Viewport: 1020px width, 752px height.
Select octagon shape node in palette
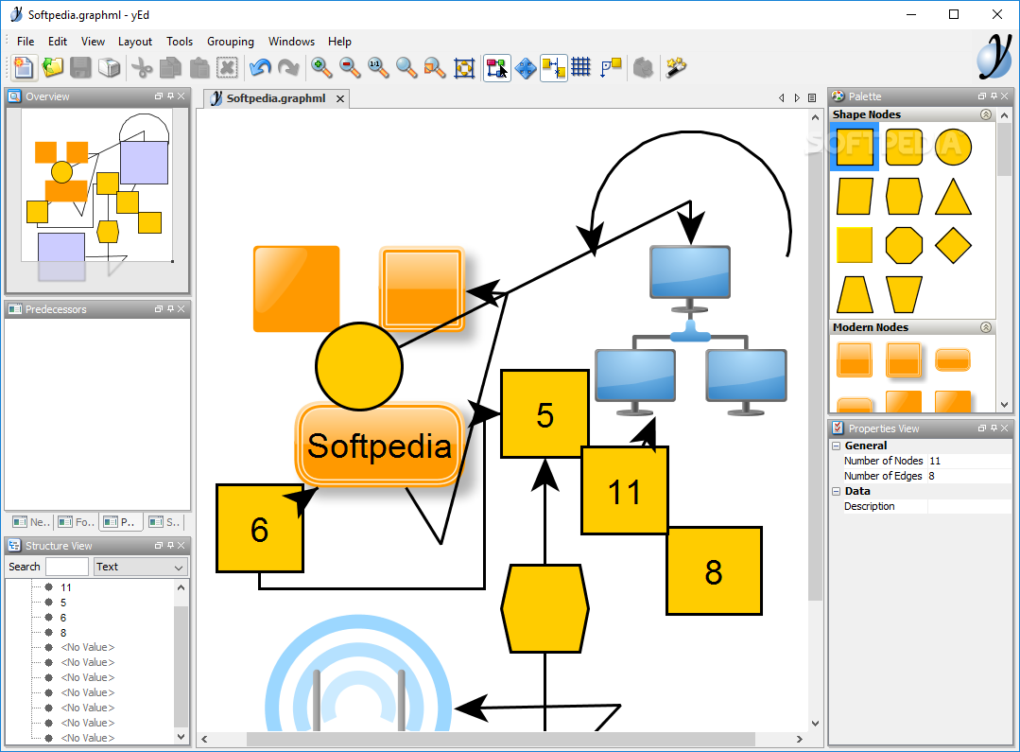[x=904, y=245]
